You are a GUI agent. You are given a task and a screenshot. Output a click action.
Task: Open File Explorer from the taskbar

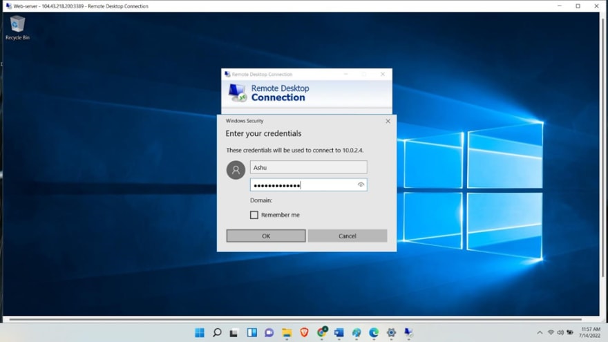tap(287, 333)
